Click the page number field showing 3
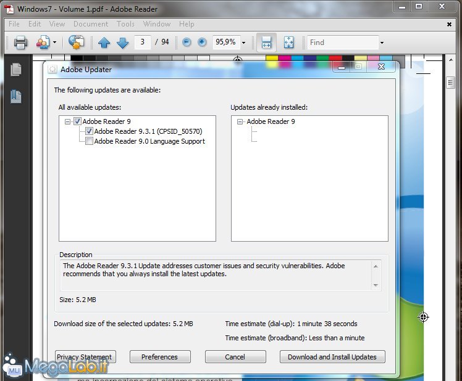The height and width of the screenshot is (381, 462). (x=142, y=42)
